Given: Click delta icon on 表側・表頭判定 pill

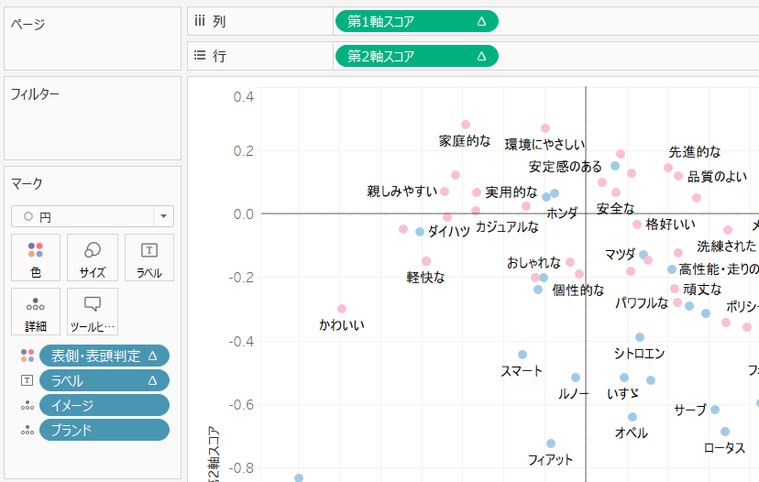Looking at the screenshot, I should click(x=152, y=356).
